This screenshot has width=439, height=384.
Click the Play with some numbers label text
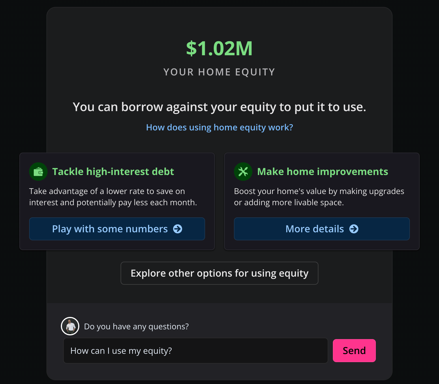click(x=110, y=229)
